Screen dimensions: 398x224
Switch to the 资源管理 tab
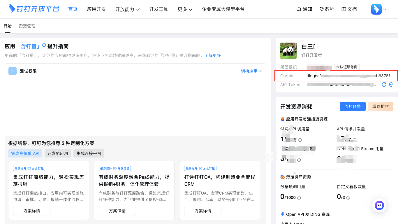(27, 26)
